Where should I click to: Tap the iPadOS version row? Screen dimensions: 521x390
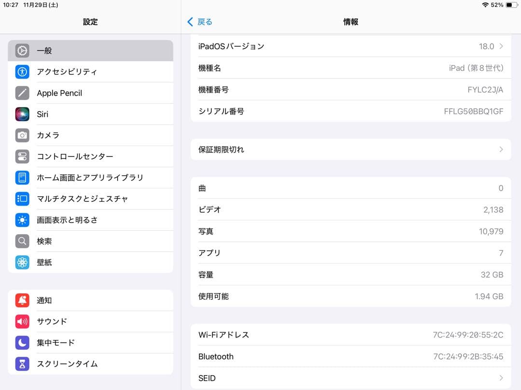tap(351, 46)
